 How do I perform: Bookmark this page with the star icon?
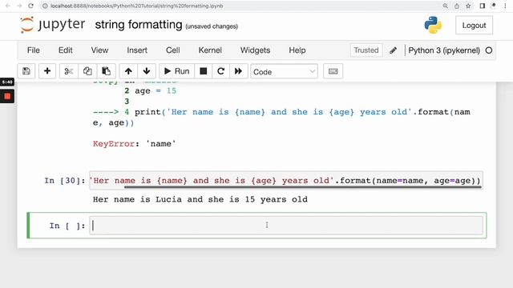coord(468,6)
